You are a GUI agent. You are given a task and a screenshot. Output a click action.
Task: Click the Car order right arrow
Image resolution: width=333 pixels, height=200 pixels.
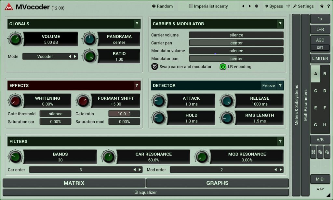tap(140, 169)
